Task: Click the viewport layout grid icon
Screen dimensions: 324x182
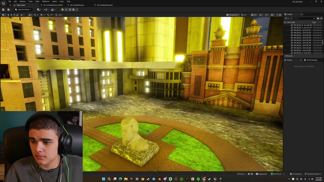Action: coord(280,15)
